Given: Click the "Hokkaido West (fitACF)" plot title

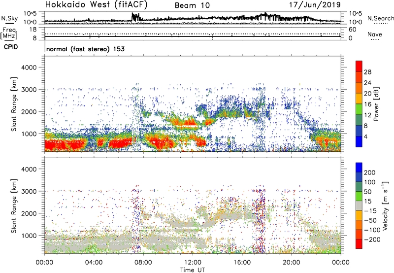Looking at the screenshot, I should coord(96,5).
